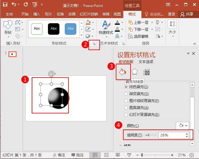Viewport: 199px width, 159px height.
Task: Click the Transparency (透明度) slider
Action: 151,135
